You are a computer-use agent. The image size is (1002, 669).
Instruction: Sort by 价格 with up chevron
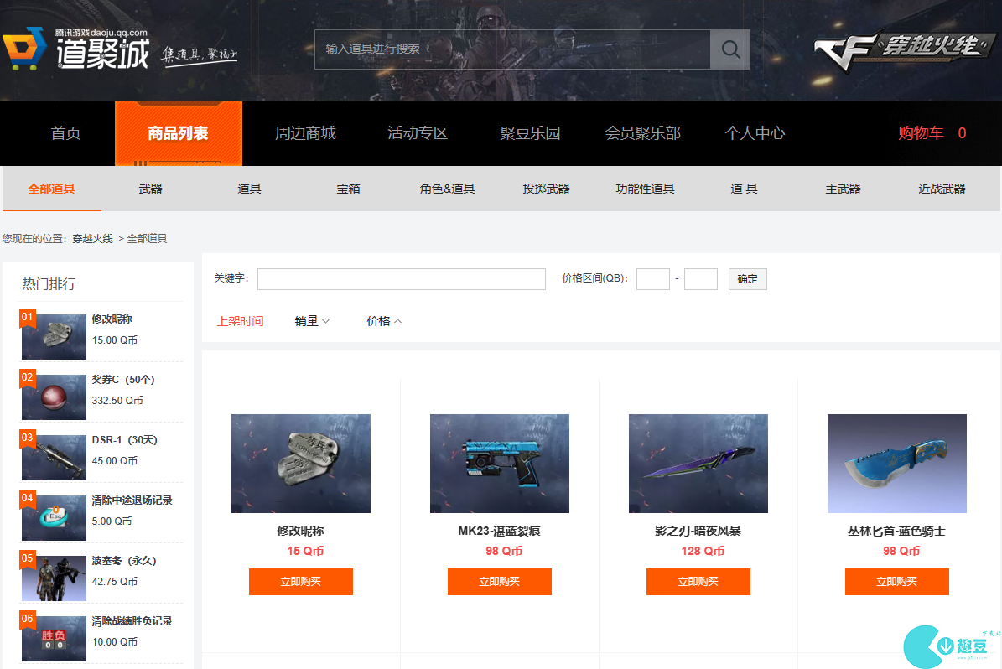tap(384, 321)
